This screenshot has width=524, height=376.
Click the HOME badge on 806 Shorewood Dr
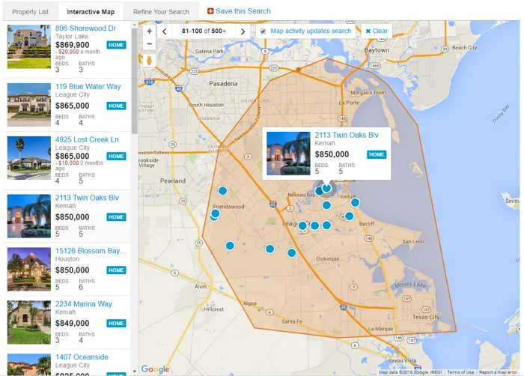pyautogui.click(x=116, y=45)
